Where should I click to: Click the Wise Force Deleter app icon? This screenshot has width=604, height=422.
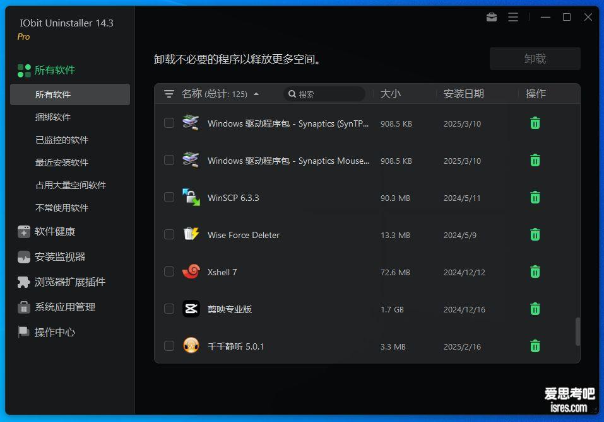click(191, 234)
